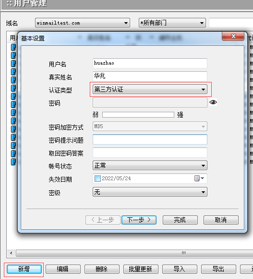The width and height of the screenshot is (253, 279).
Task: Open the calendar picker for expiry date
Action: (x=199, y=178)
